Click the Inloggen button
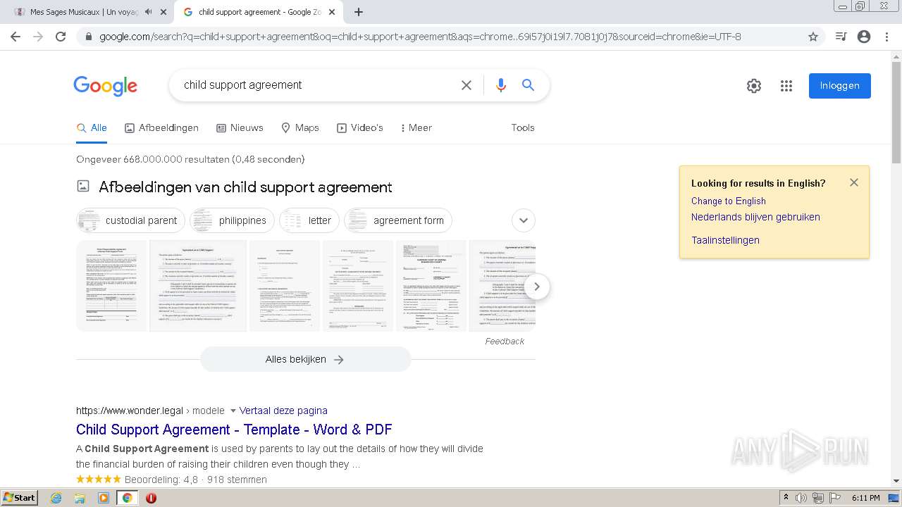 tap(839, 86)
